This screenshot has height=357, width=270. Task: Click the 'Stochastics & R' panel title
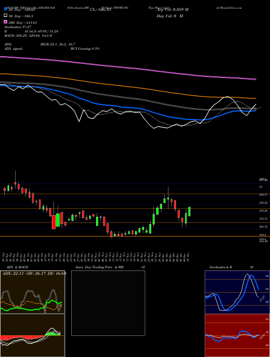221,267
